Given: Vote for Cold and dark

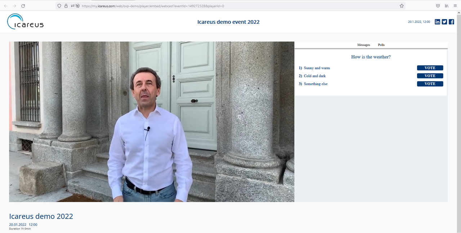Looking at the screenshot, I should [x=430, y=76].
